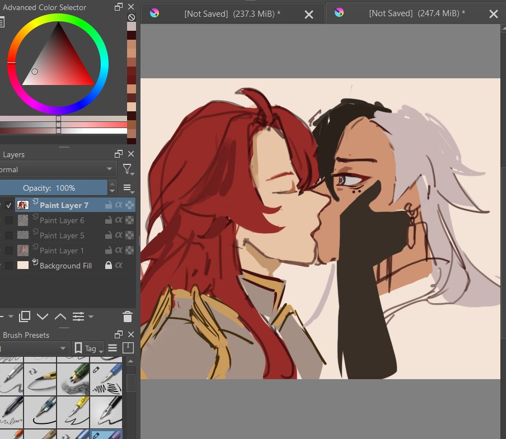Open the layer filter funnel menu

coord(128,169)
